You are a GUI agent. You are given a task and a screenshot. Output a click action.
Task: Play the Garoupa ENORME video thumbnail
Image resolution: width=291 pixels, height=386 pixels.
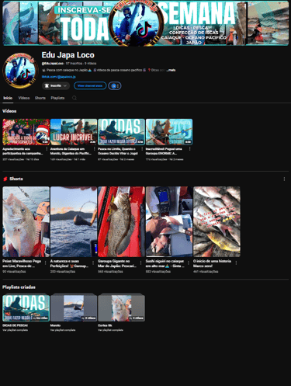169,132
